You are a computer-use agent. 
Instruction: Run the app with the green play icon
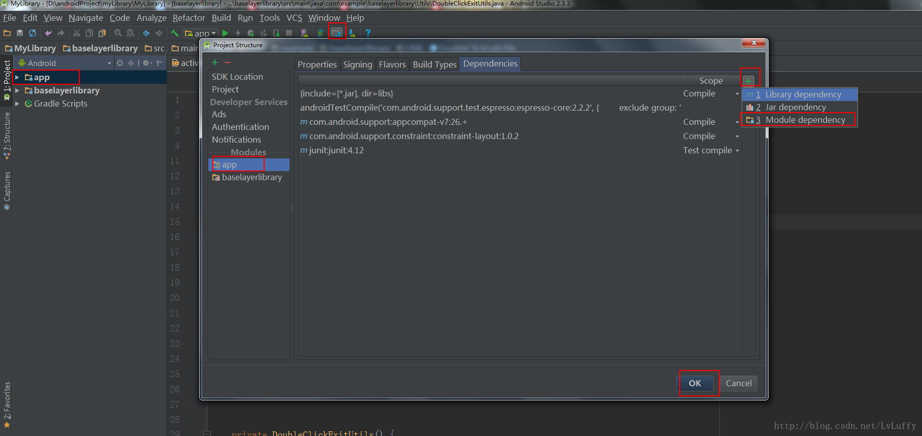tap(226, 33)
